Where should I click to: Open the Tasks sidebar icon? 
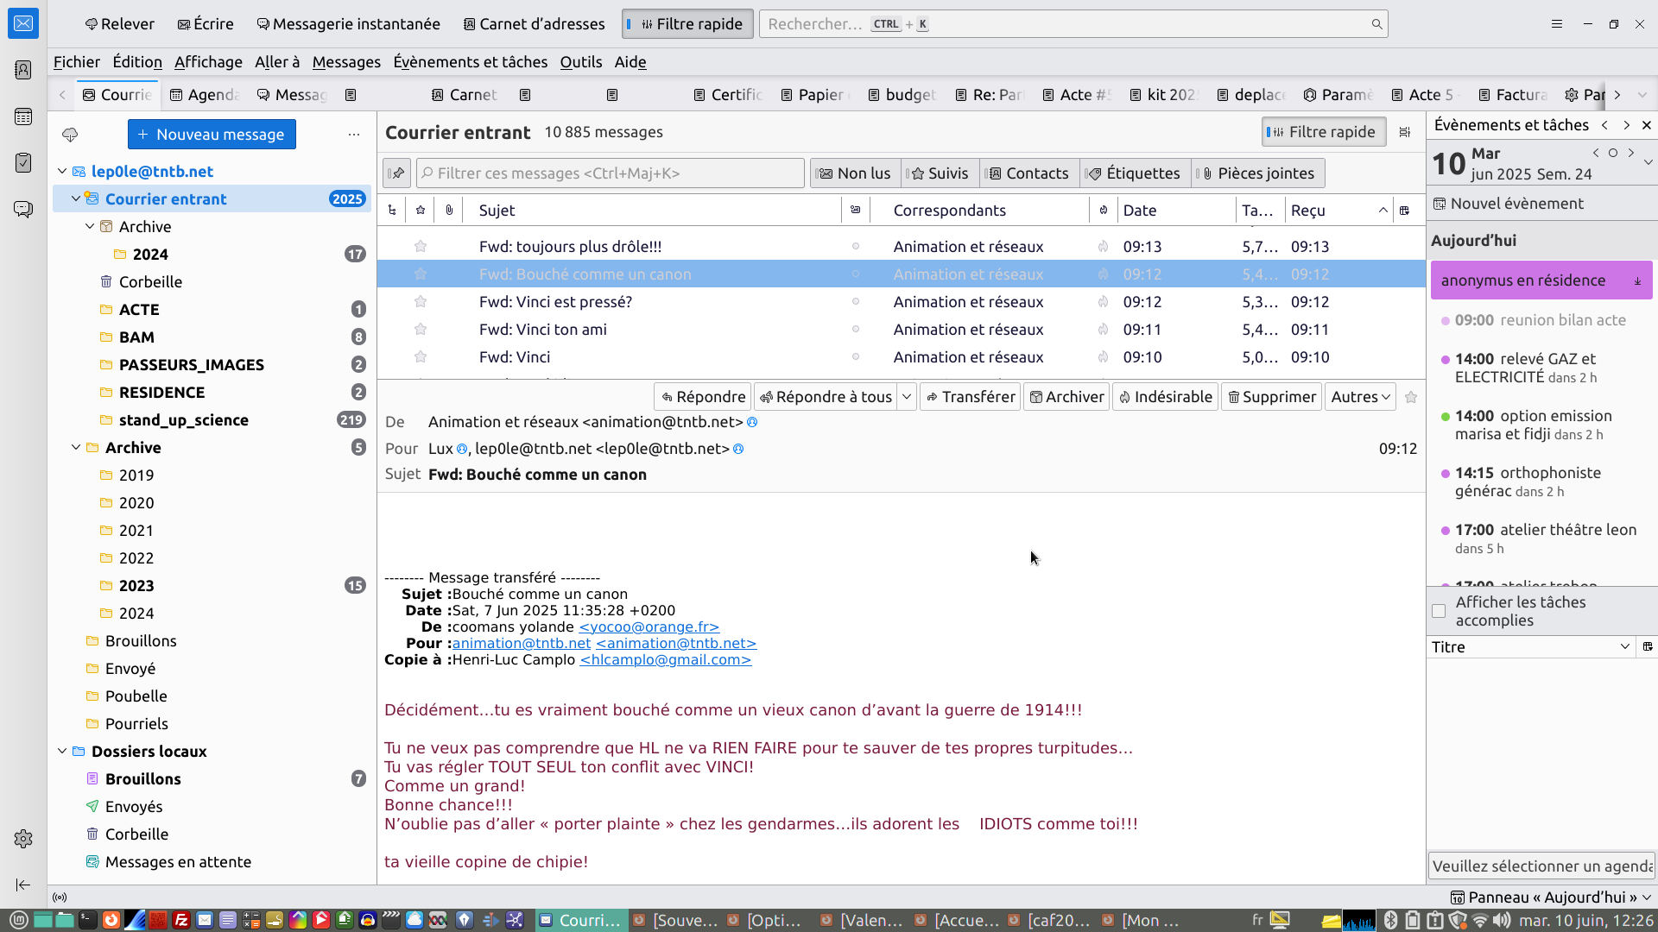click(23, 163)
